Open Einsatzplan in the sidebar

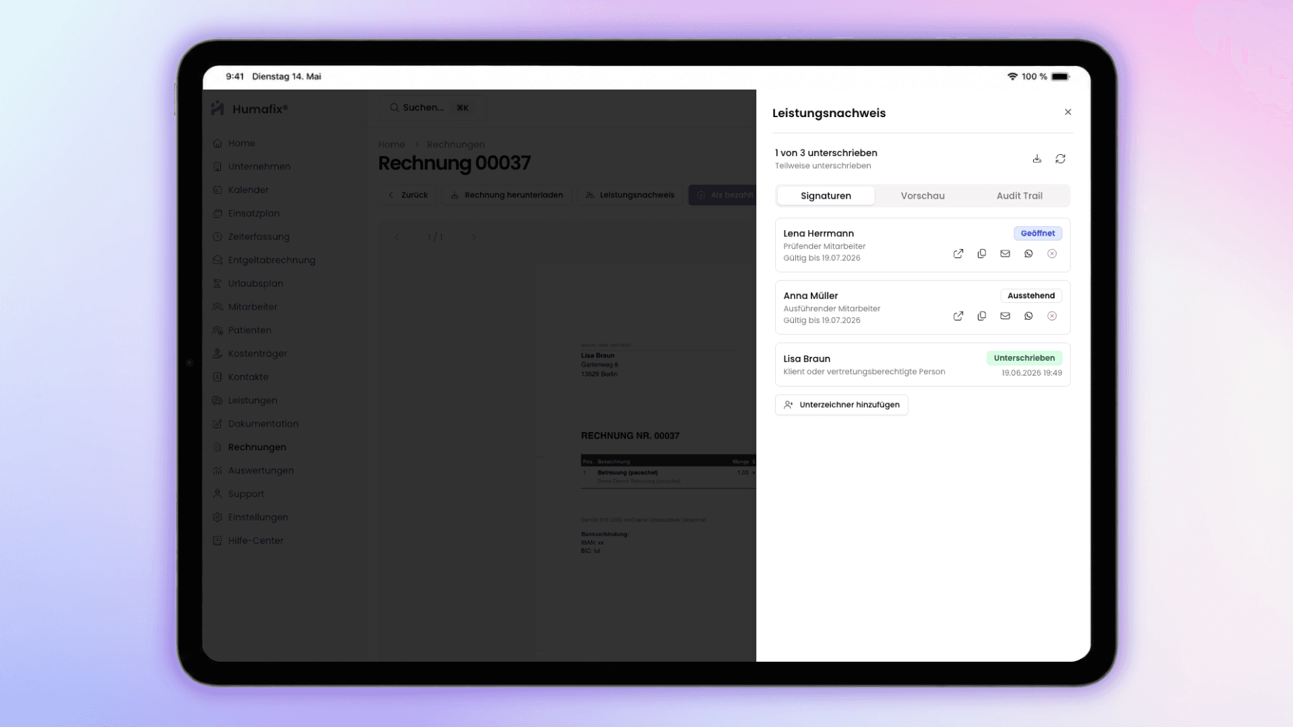(246, 213)
